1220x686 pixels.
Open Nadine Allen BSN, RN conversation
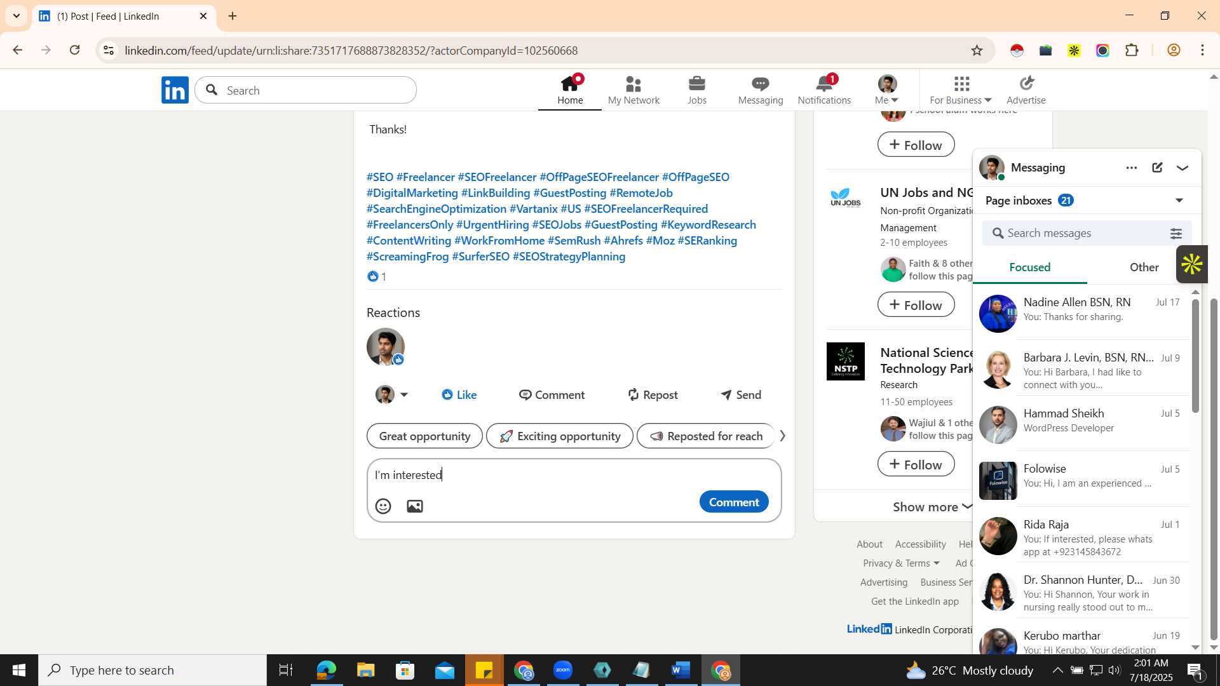(1081, 313)
